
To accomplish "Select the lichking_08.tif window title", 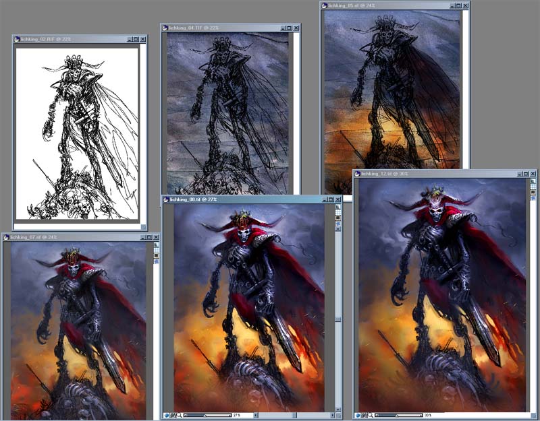I will pyautogui.click(x=193, y=199).
